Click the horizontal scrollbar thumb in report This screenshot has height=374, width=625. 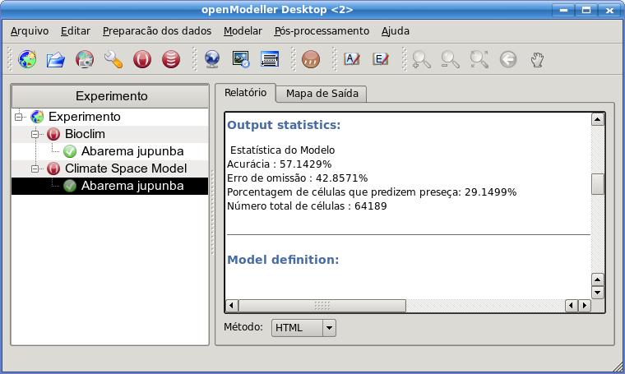322,306
